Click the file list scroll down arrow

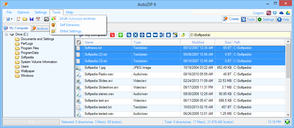pos(288,115)
